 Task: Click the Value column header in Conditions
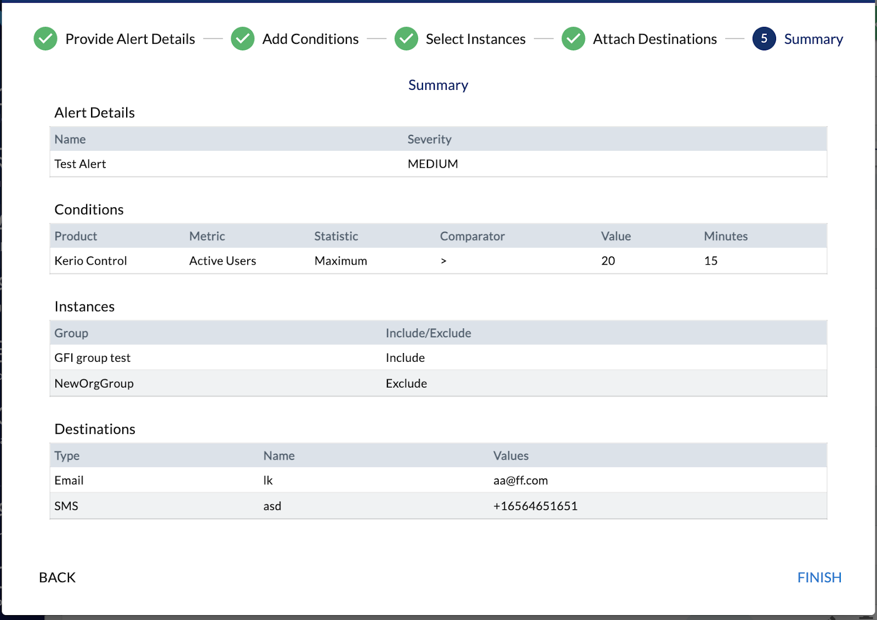click(616, 236)
